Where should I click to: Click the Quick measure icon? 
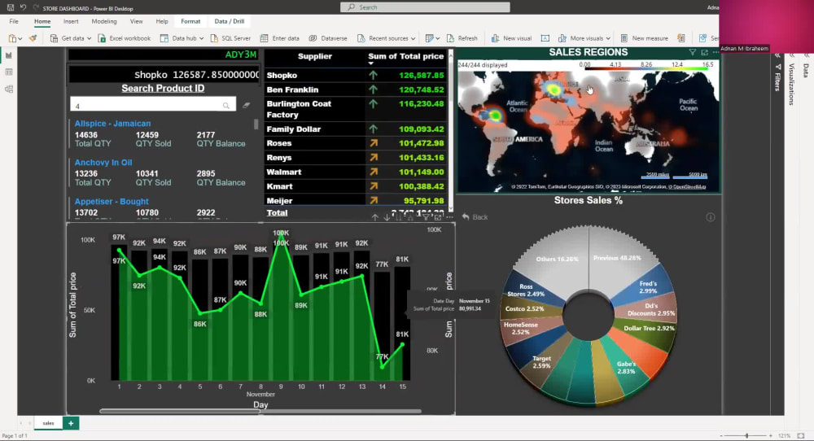[x=681, y=38]
